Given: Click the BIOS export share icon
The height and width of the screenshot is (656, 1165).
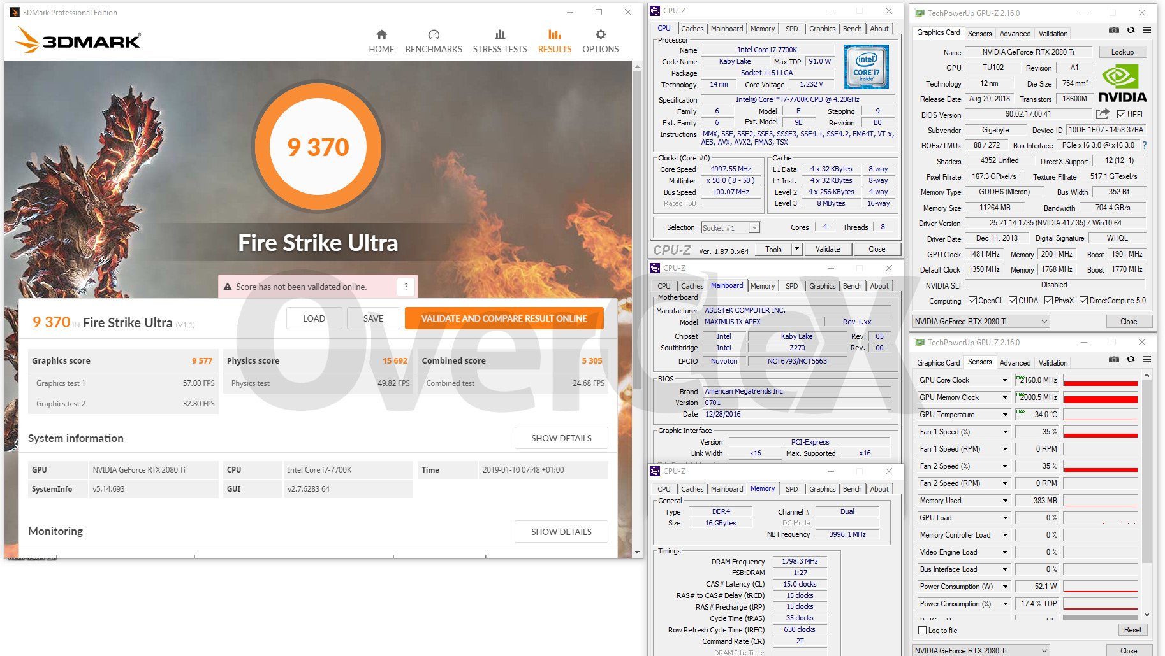Looking at the screenshot, I should point(1103,114).
